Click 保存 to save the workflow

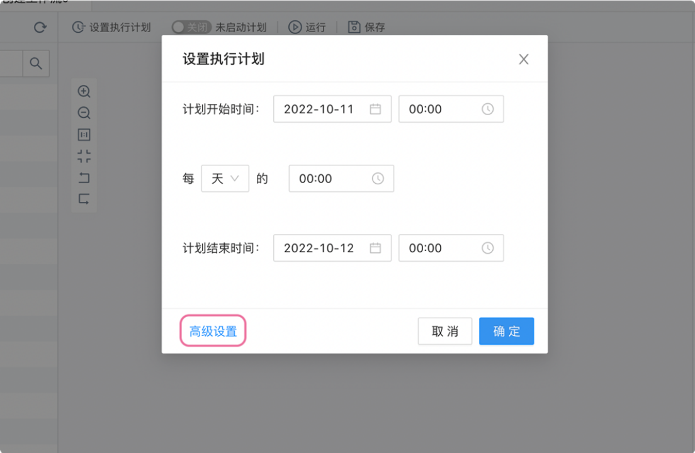(366, 28)
